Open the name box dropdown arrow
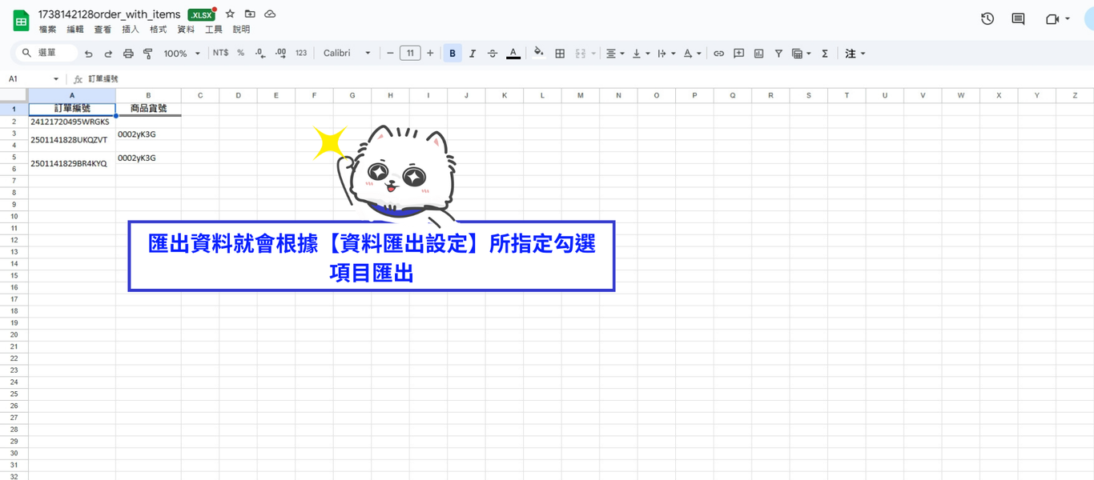Screen dimensions: 1094x480 pyautogui.click(x=56, y=79)
